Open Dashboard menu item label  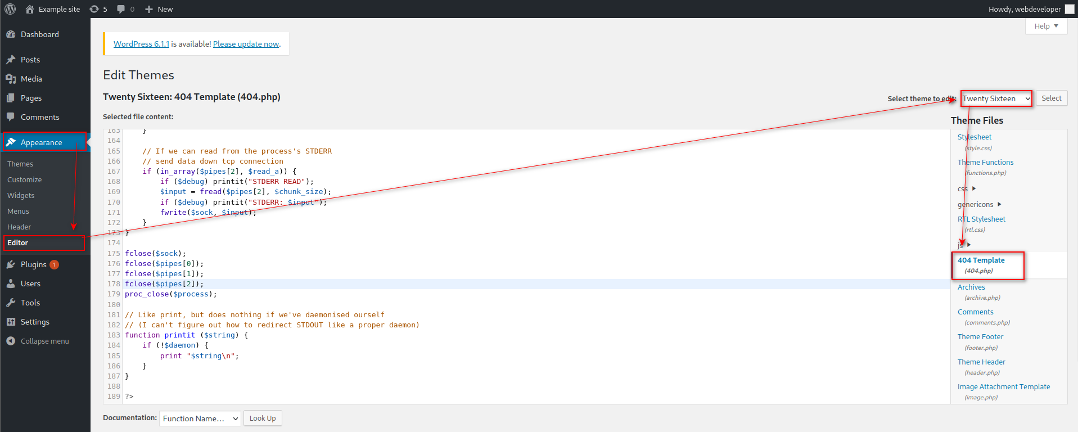click(40, 34)
